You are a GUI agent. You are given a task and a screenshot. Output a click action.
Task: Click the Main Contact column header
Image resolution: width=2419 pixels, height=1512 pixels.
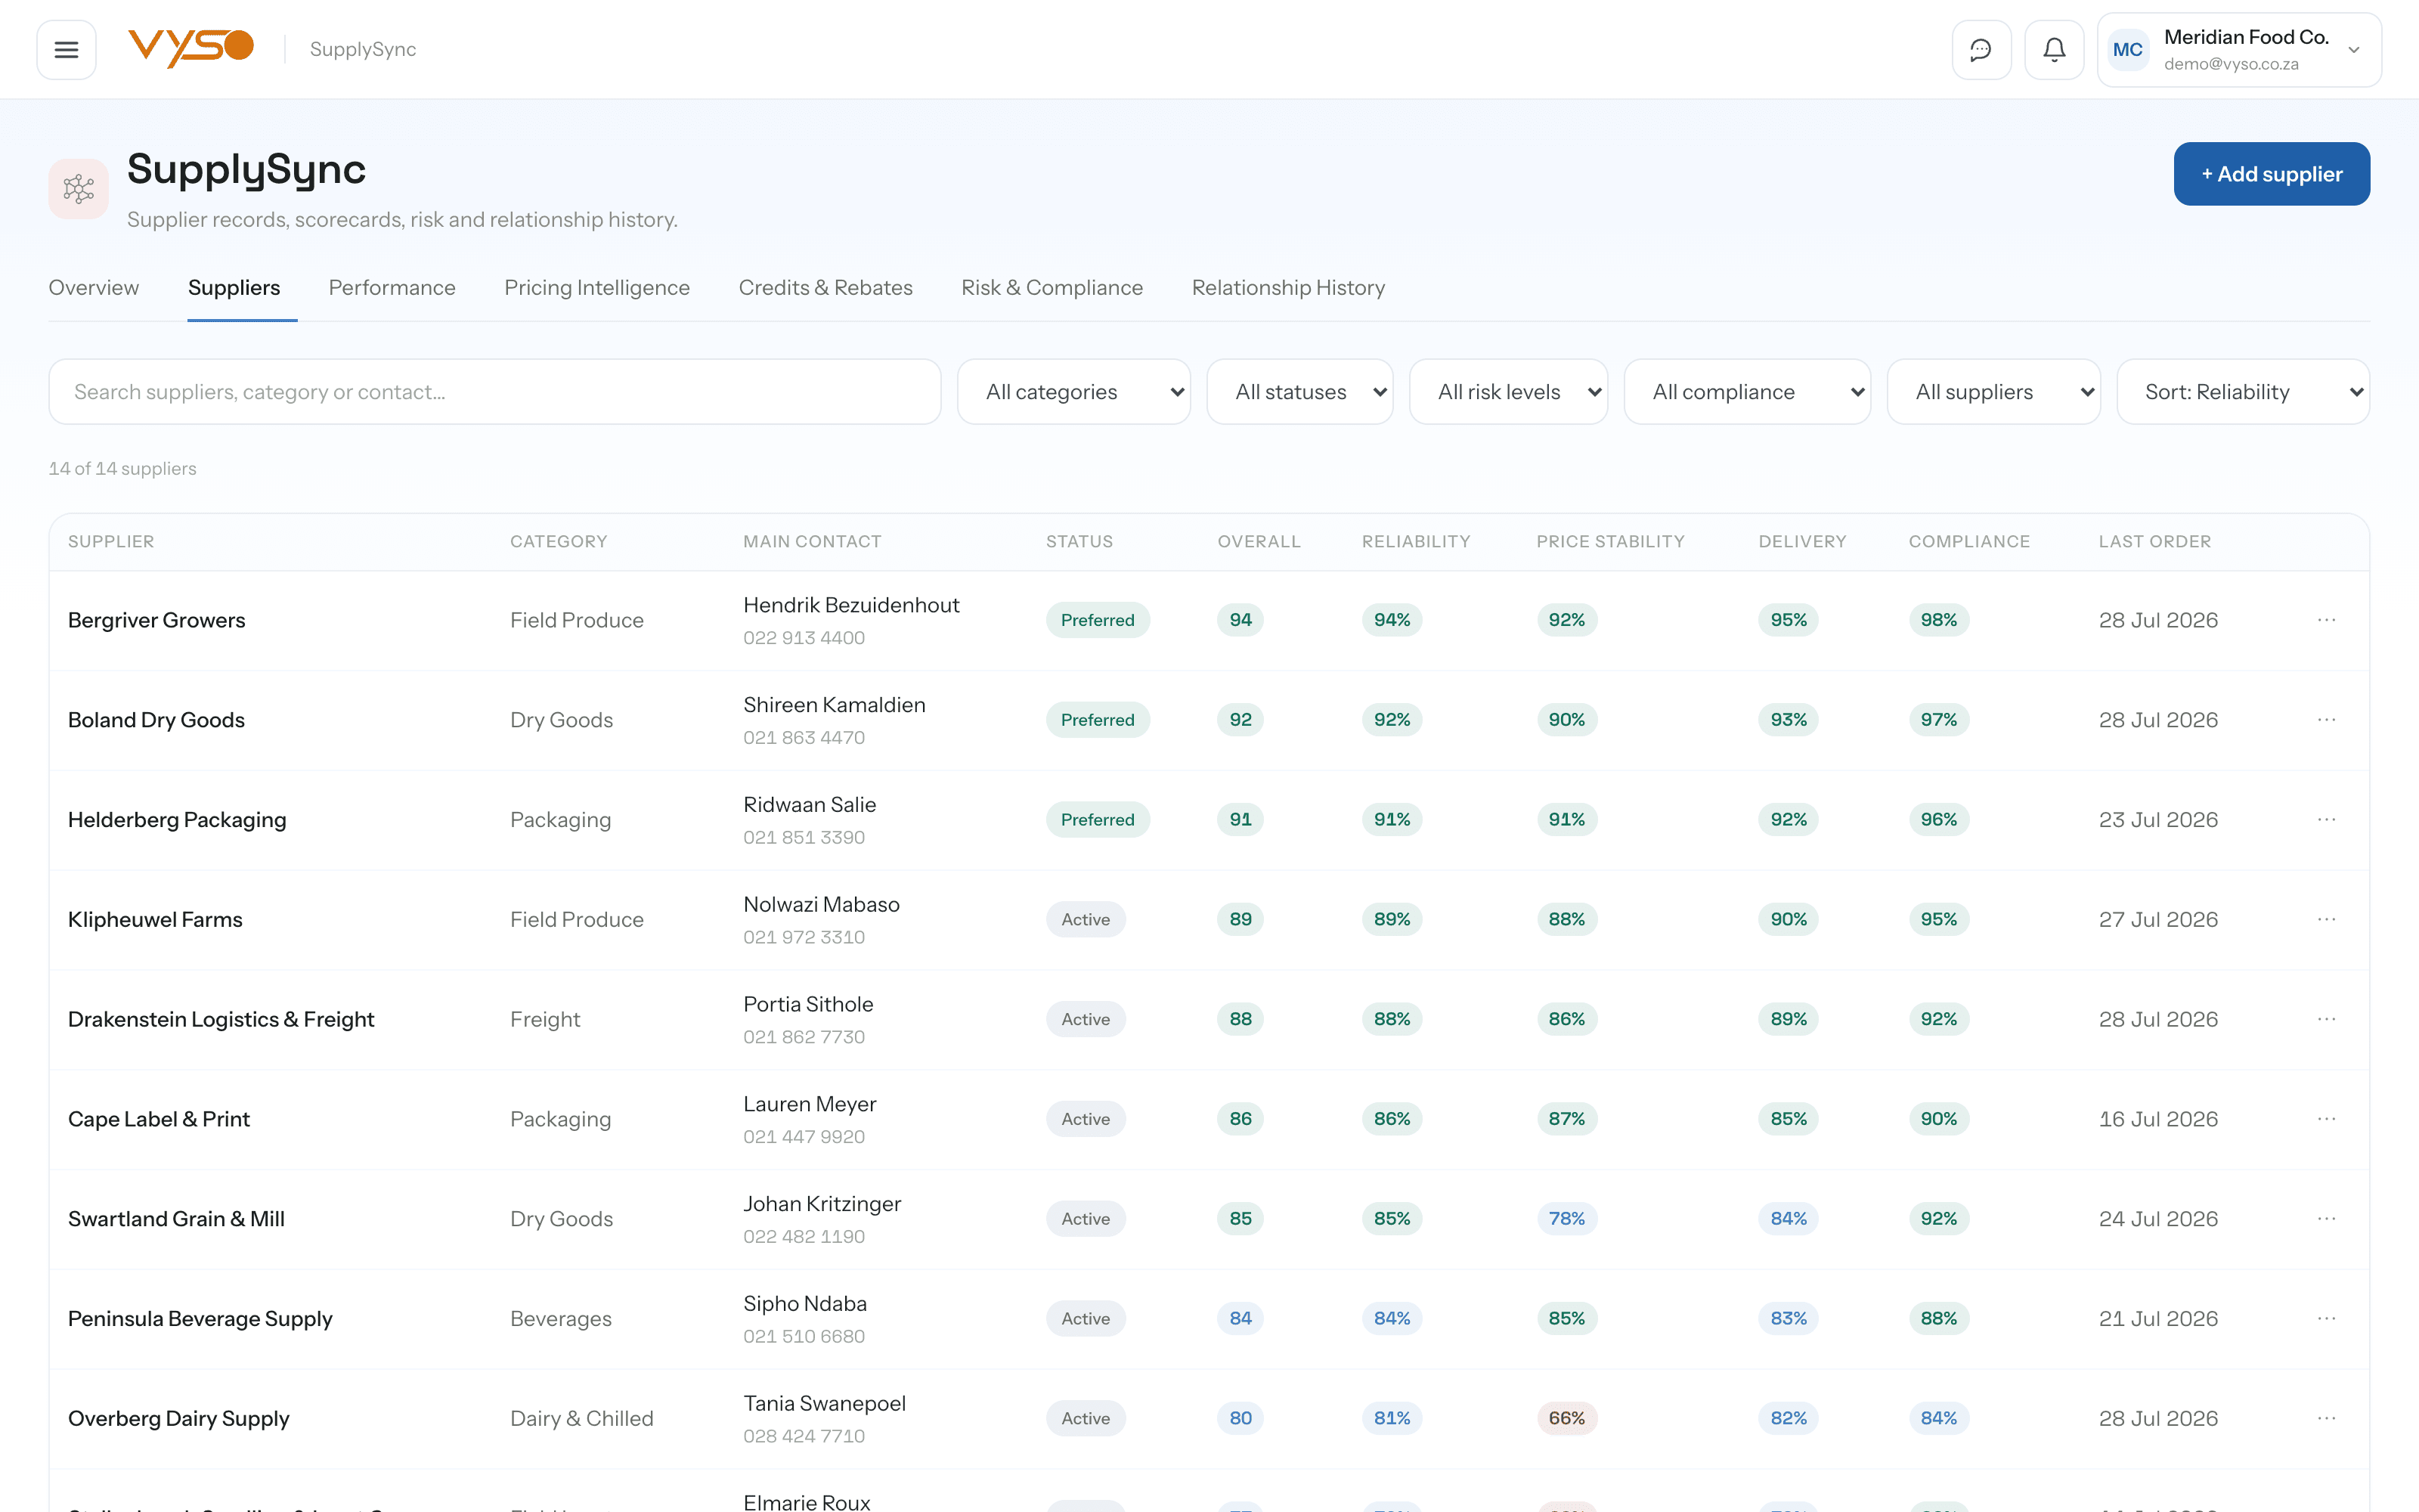[x=812, y=541]
